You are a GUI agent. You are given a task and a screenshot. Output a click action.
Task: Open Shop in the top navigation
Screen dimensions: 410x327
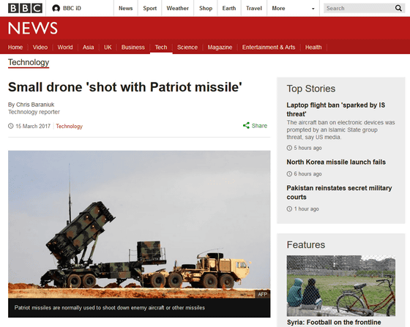pyautogui.click(x=206, y=8)
